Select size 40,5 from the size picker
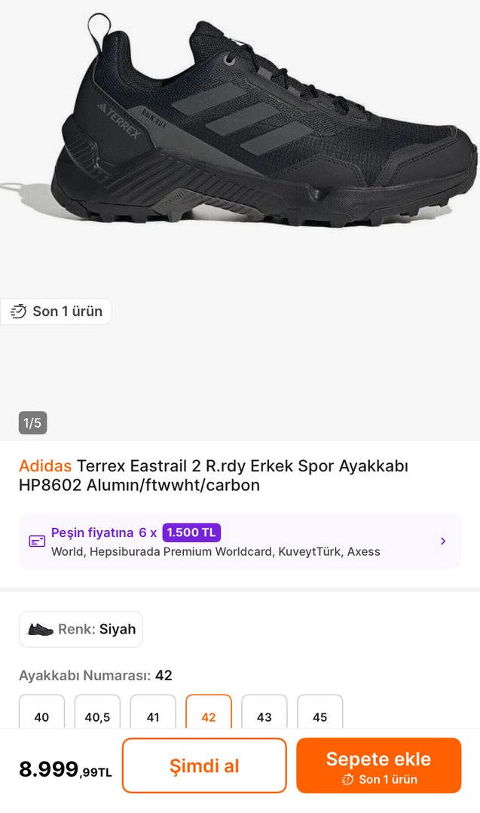This screenshot has height=813, width=480. coord(96,716)
